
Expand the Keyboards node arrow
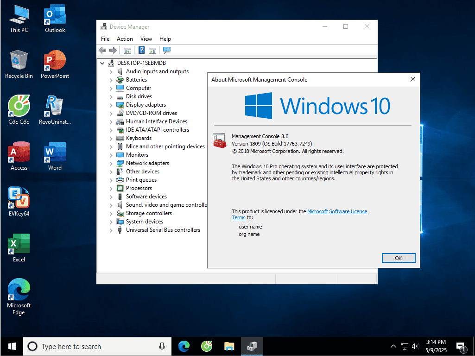[111, 139]
